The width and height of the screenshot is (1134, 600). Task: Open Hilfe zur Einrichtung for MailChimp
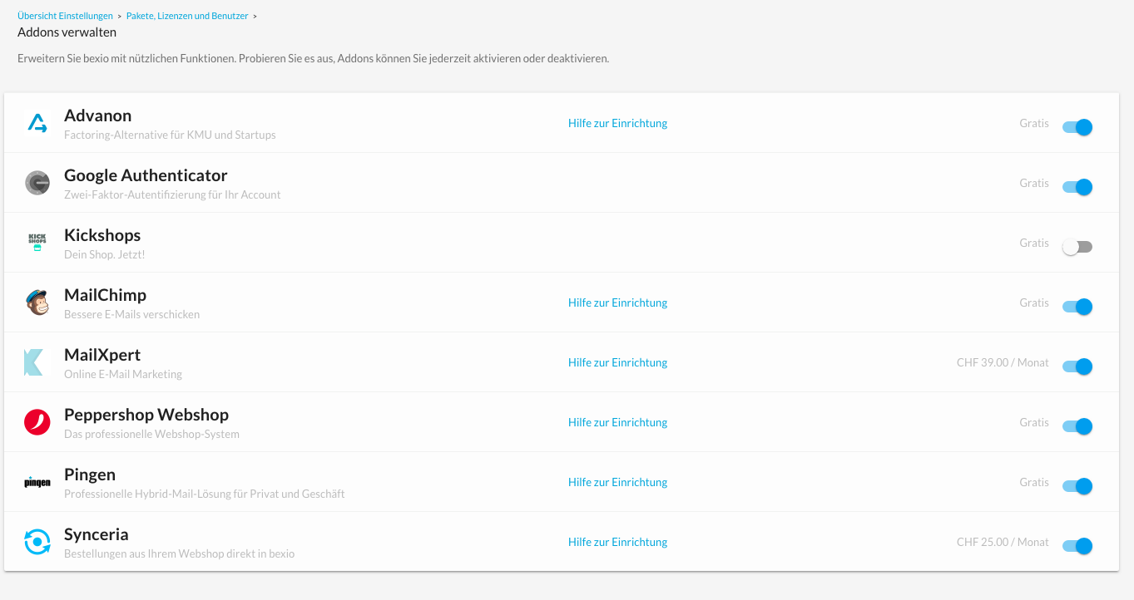[617, 302]
